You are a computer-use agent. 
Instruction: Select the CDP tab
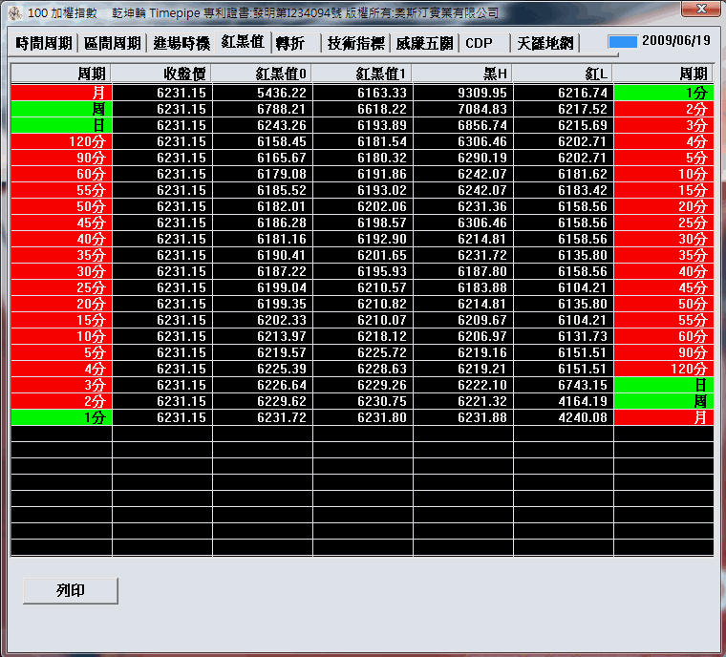pyautogui.click(x=479, y=43)
